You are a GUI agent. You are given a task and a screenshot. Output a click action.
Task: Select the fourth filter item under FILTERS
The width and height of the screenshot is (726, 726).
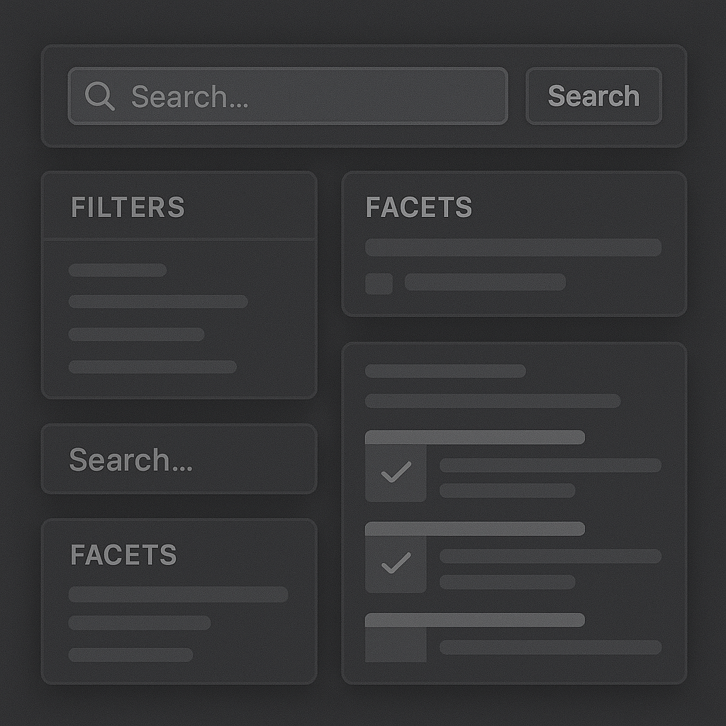[x=152, y=367]
